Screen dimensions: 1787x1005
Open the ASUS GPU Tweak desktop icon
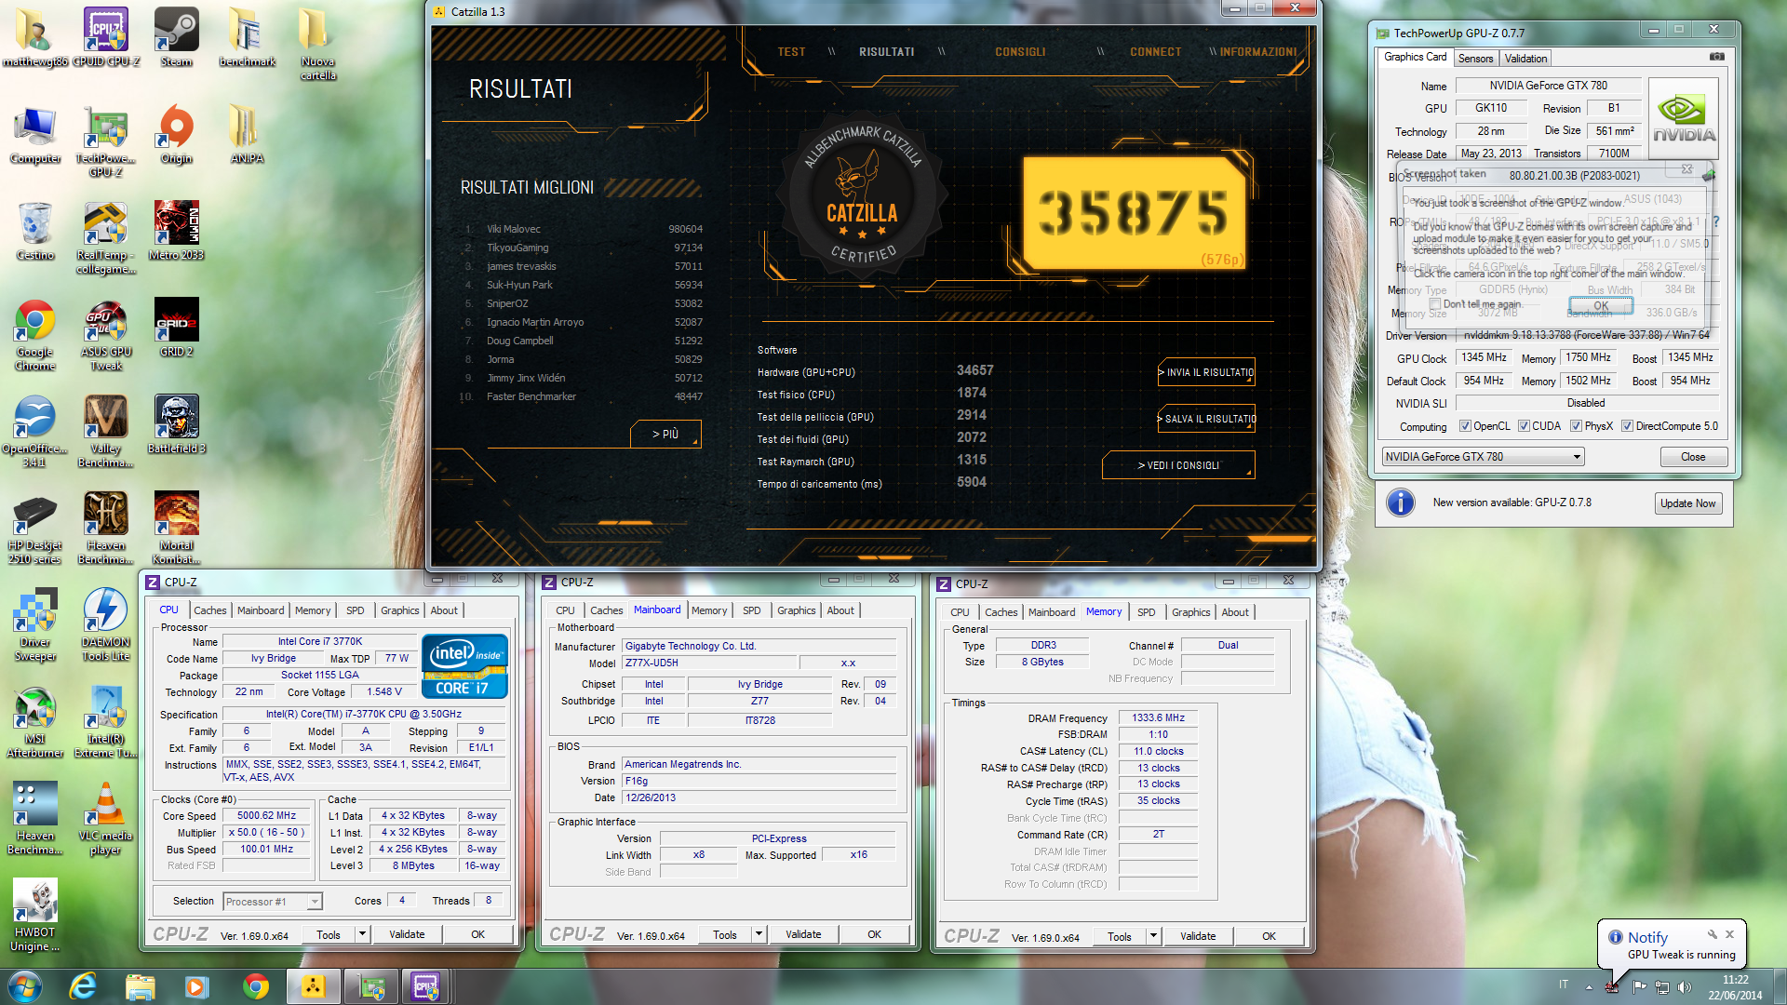pyautogui.click(x=106, y=335)
